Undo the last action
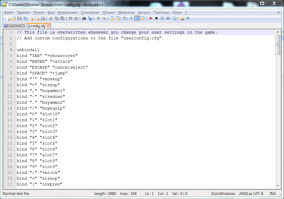This screenshot has height=199, width=284. (70, 19)
